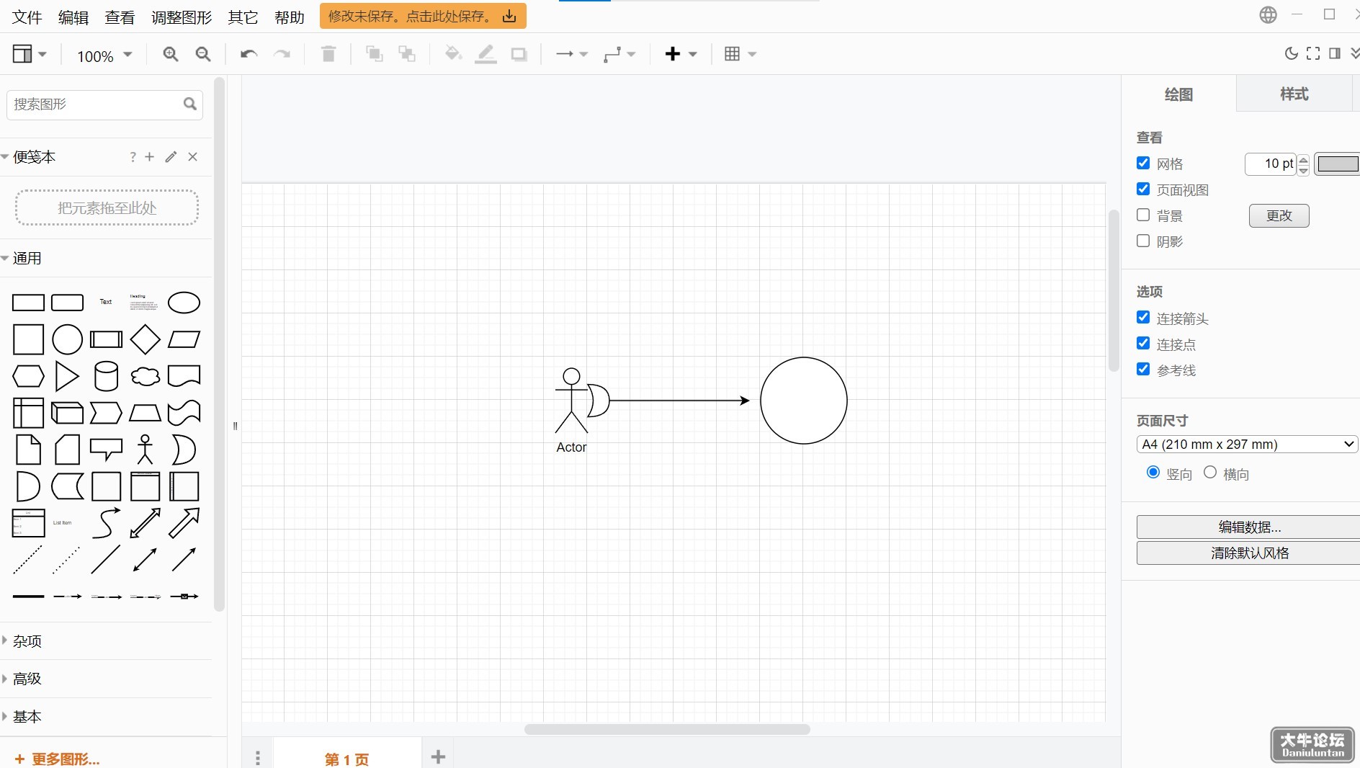
Task: Expand the 杂项 shape category
Action: click(27, 641)
